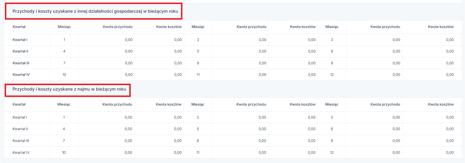The width and height of the screenshot is (465, 163).
Task: Select Kwartał I label in business activity table
Action: (x=20, y=40)
